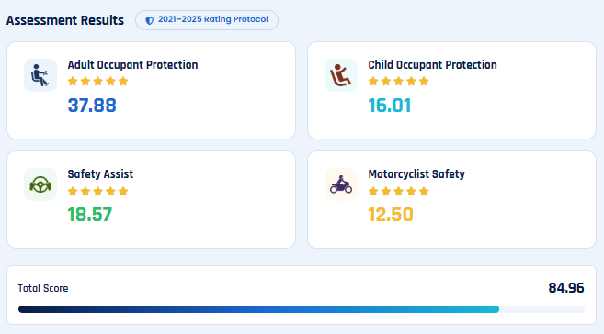Click the 12.50 motorcyclist safety score
Image resolution: width=604 pixels, height=334 pixels.
point(391,215)
